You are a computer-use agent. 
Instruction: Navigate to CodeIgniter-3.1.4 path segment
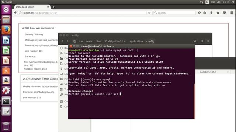(115, 41)
